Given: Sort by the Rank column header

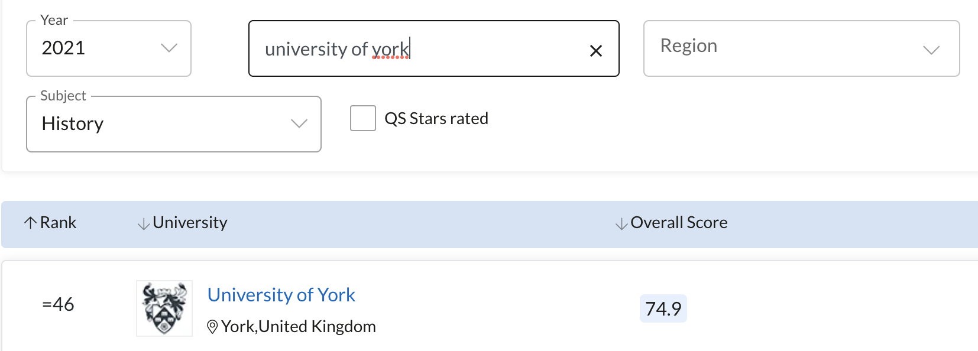Looking at the screenshot, I should pyautogui.click(x=58, y=223).
